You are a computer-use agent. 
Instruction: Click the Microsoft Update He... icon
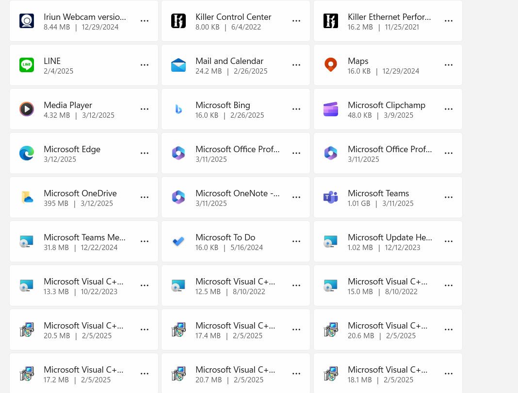[x=331, y=241]
